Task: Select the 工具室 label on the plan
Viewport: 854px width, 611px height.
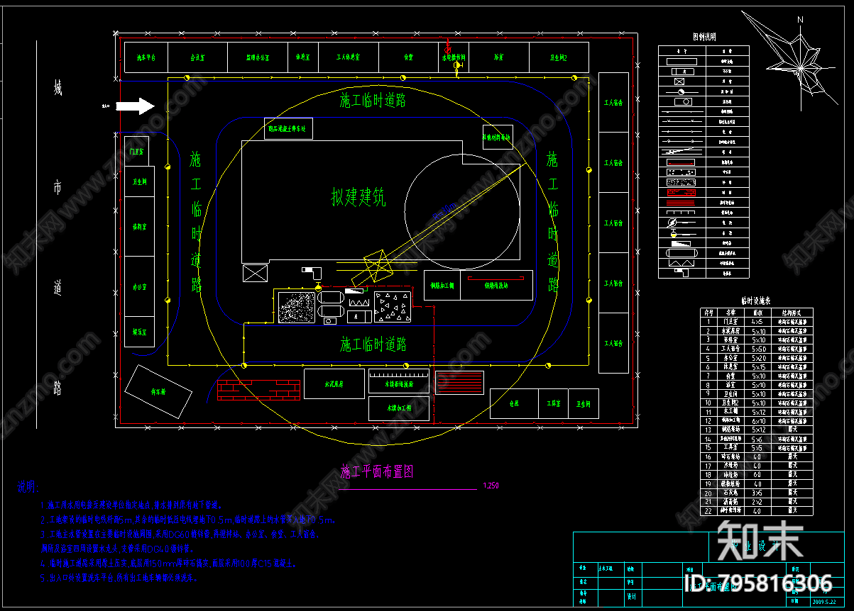Action: [x=554, y=403]
